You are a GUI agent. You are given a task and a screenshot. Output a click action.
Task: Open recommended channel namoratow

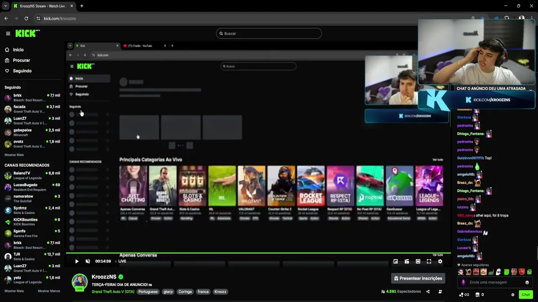[32, 198]
